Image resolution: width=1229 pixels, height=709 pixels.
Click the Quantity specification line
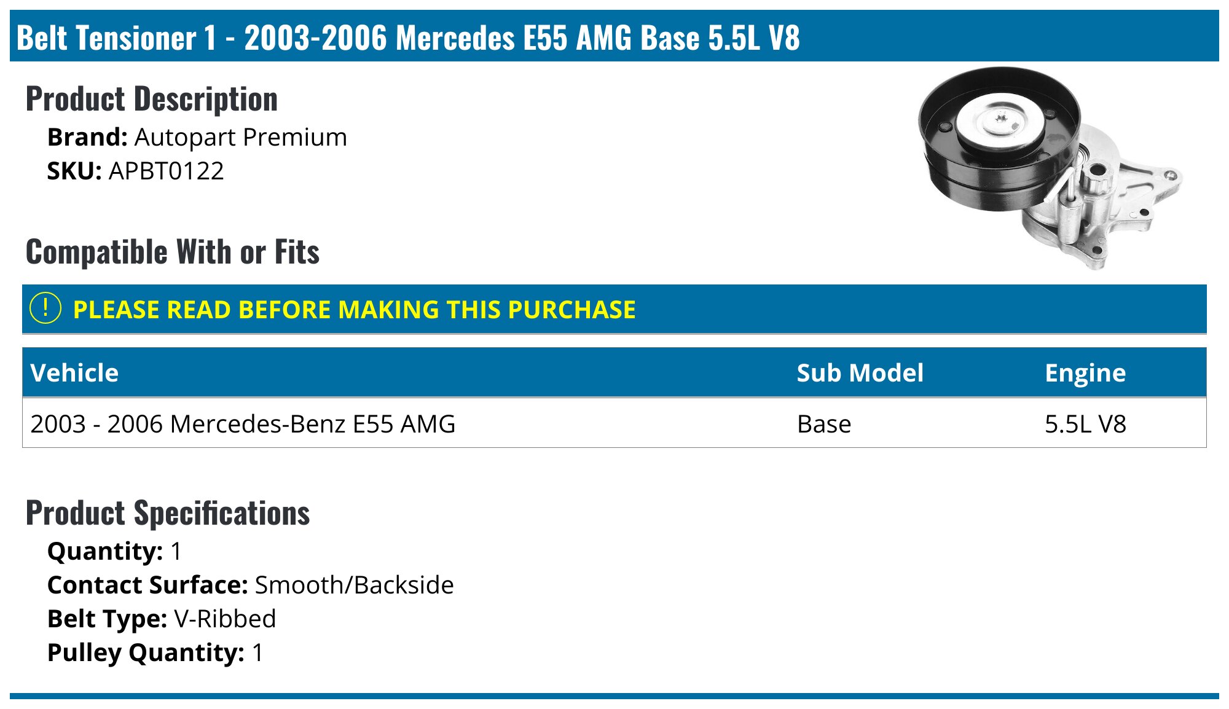(115, 551)
